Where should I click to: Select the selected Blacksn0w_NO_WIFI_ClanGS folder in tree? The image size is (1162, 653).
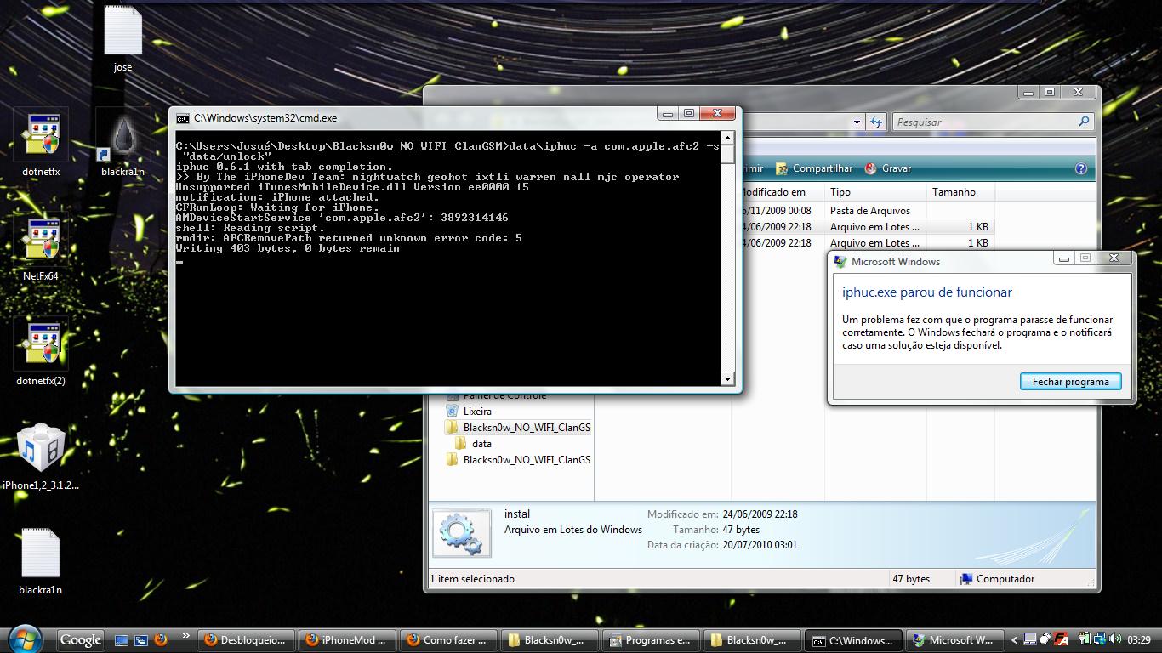coord(527,428)
